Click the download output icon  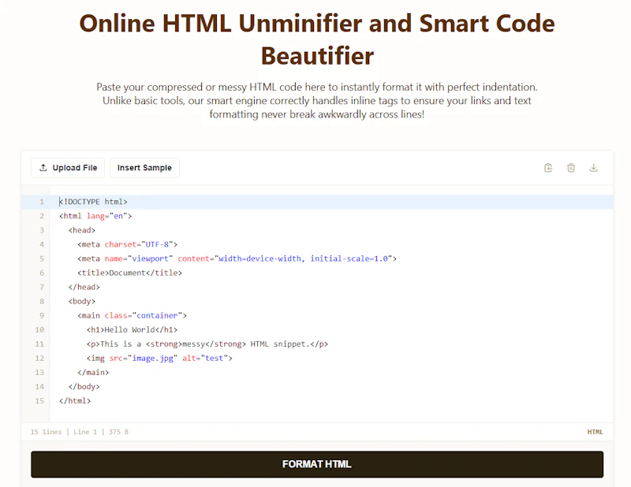click(x=593, y=168)
